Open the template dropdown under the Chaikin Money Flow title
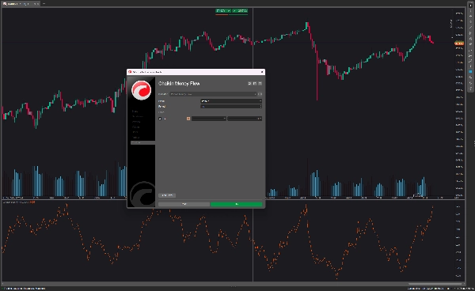 [213, 94]
